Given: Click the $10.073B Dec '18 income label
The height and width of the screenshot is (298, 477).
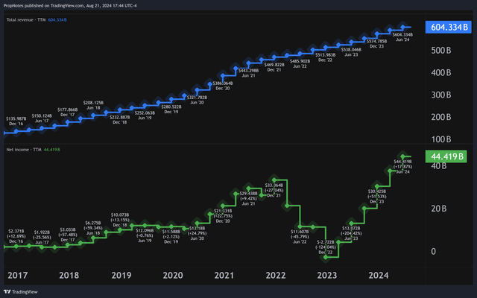Looking at the screenshot, I should (120, 220).
